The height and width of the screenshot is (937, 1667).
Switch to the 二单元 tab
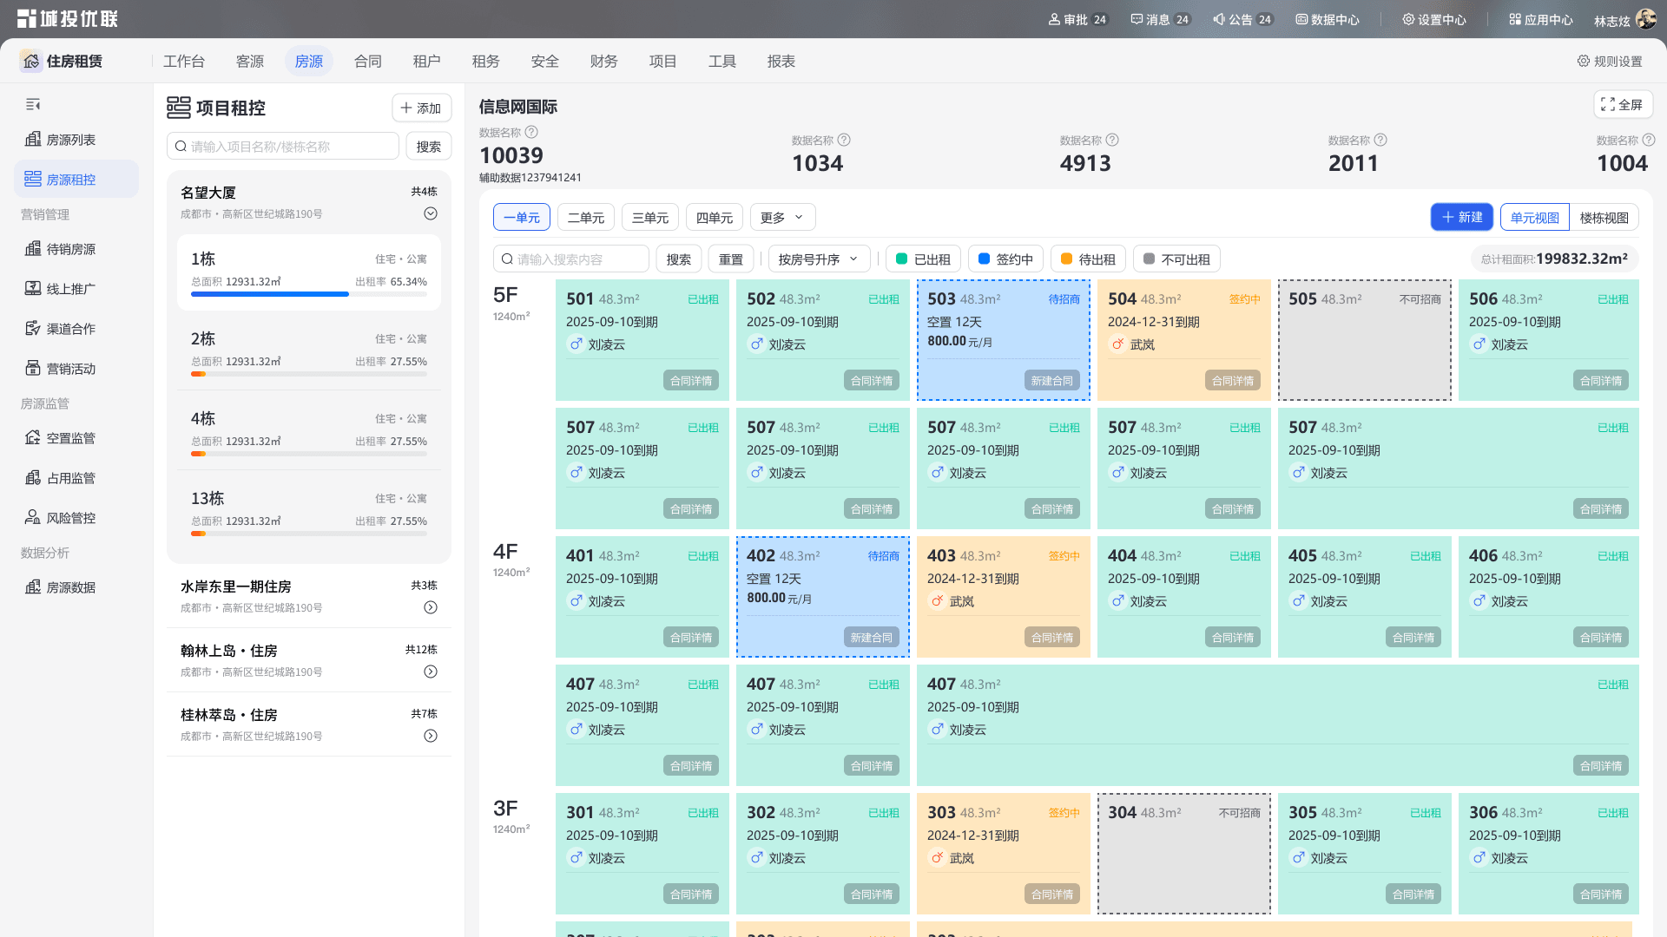(x=586, y=218)
